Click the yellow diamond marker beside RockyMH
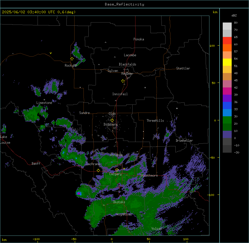 point(72,59)
